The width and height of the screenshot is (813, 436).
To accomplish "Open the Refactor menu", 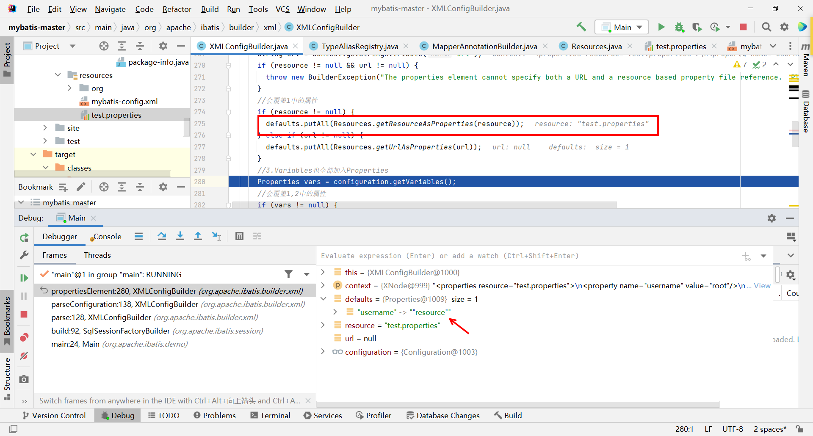I will point(177,9).
